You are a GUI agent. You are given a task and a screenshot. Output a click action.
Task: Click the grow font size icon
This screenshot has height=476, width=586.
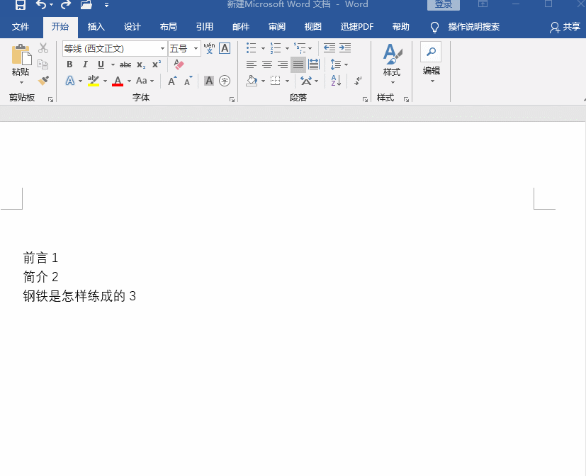tap(172, 81)
